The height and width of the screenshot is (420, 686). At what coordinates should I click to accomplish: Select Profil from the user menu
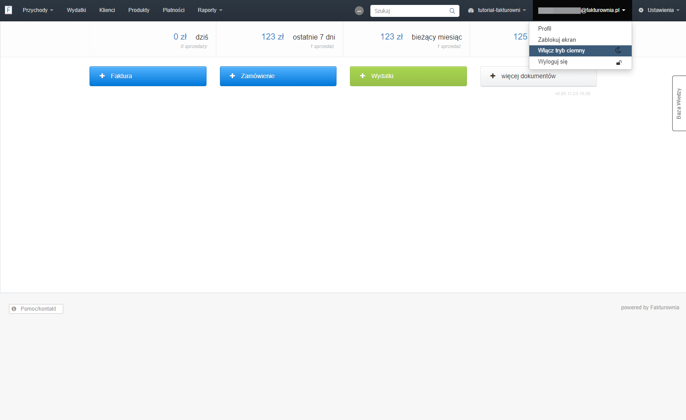(x=580, y=28)
